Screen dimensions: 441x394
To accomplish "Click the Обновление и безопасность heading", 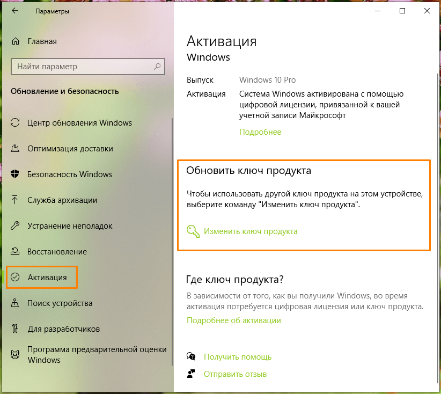I will click(x=65, y=91).
